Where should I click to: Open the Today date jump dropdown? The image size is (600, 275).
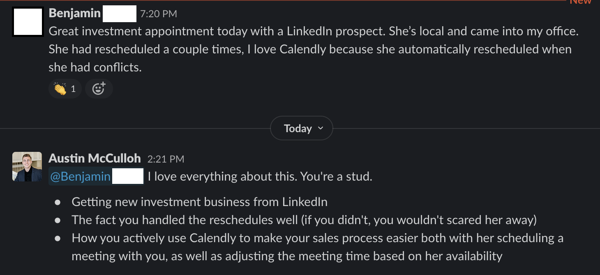coord(301,129)
